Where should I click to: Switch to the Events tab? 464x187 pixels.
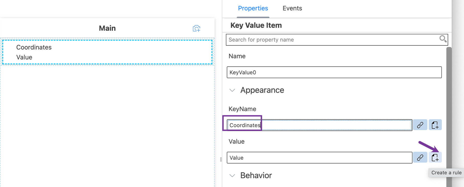click(x=292, y=8)
